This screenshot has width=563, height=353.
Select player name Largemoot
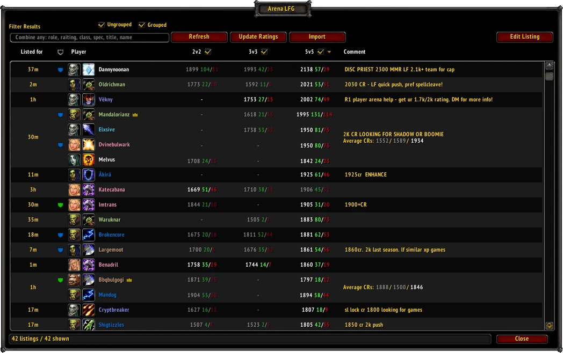coord(111,250)
